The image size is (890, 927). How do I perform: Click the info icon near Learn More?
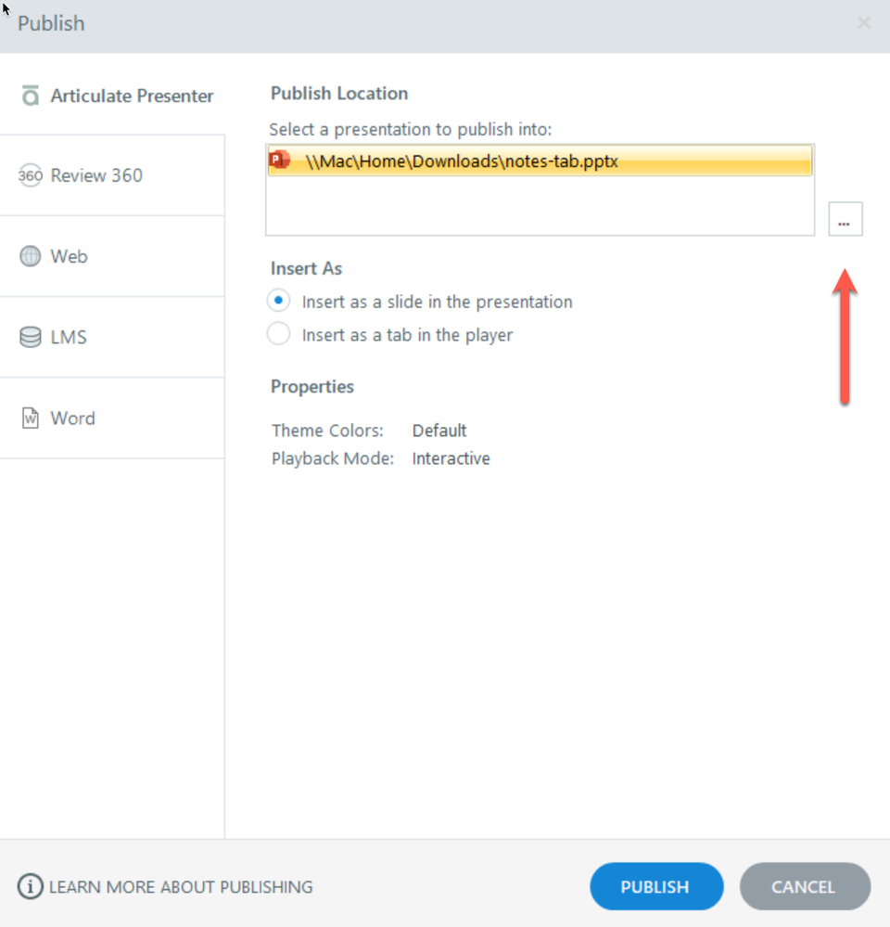31,887
